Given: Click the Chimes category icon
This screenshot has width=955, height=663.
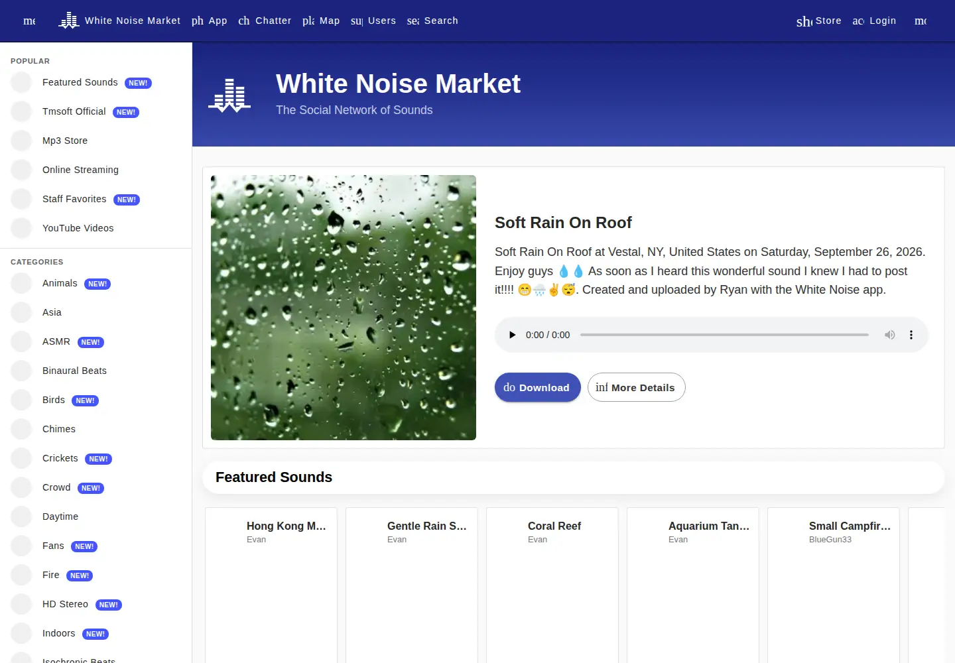Looking at the screenshot, I should click(x=21, y=429).
